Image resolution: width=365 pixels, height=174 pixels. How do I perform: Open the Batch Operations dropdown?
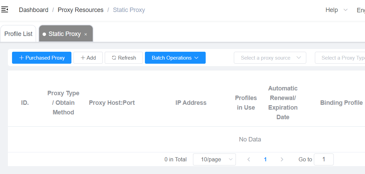pos(175,58)
